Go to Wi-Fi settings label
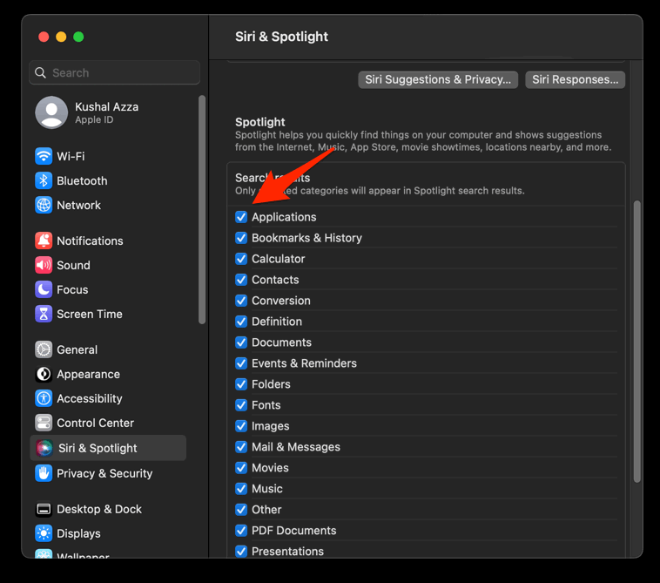 [71, 156]
